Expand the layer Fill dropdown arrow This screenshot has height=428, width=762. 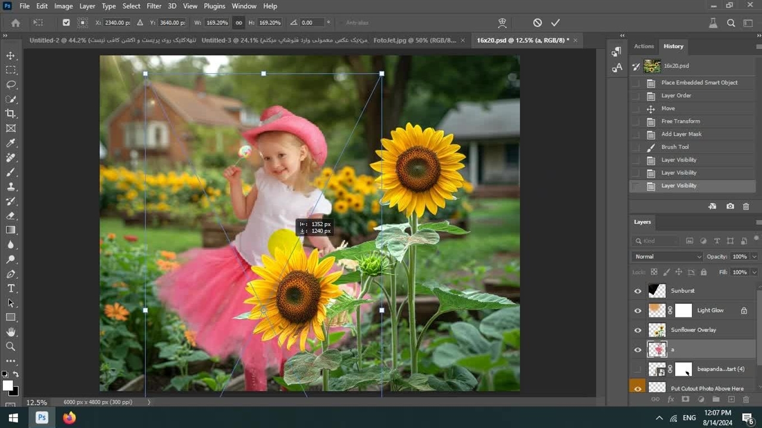[754, 272]
